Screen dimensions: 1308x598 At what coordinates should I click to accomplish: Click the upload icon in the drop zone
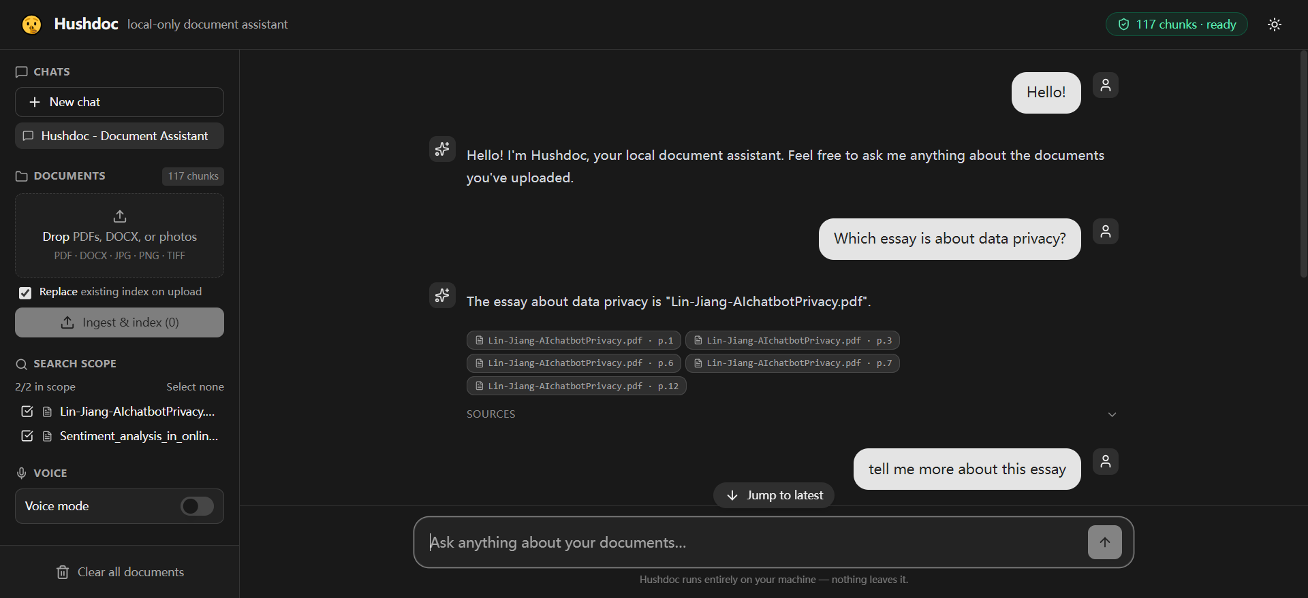120,216
